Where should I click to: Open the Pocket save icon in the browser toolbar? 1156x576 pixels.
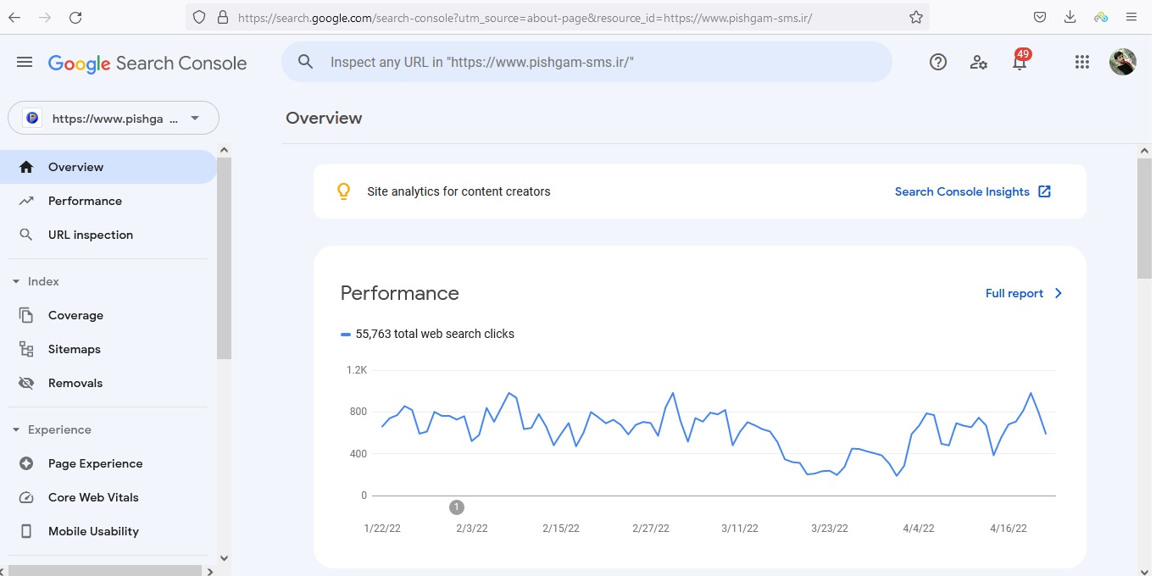[1039, 17]
